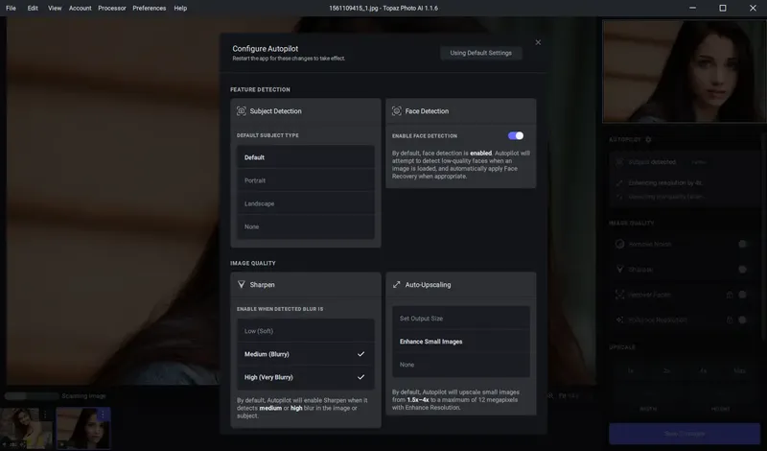
Task: Open three-dot menu on second filmstrip thumbnail
Action: click(x=103, y=415)
